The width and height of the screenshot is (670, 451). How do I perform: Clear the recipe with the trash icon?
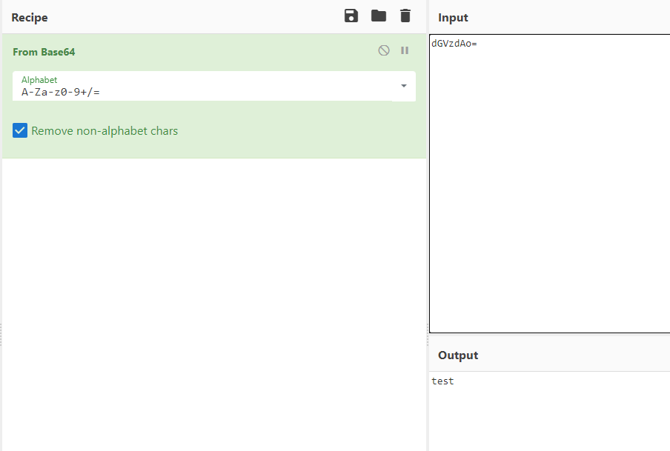click(x=405, y=16)
